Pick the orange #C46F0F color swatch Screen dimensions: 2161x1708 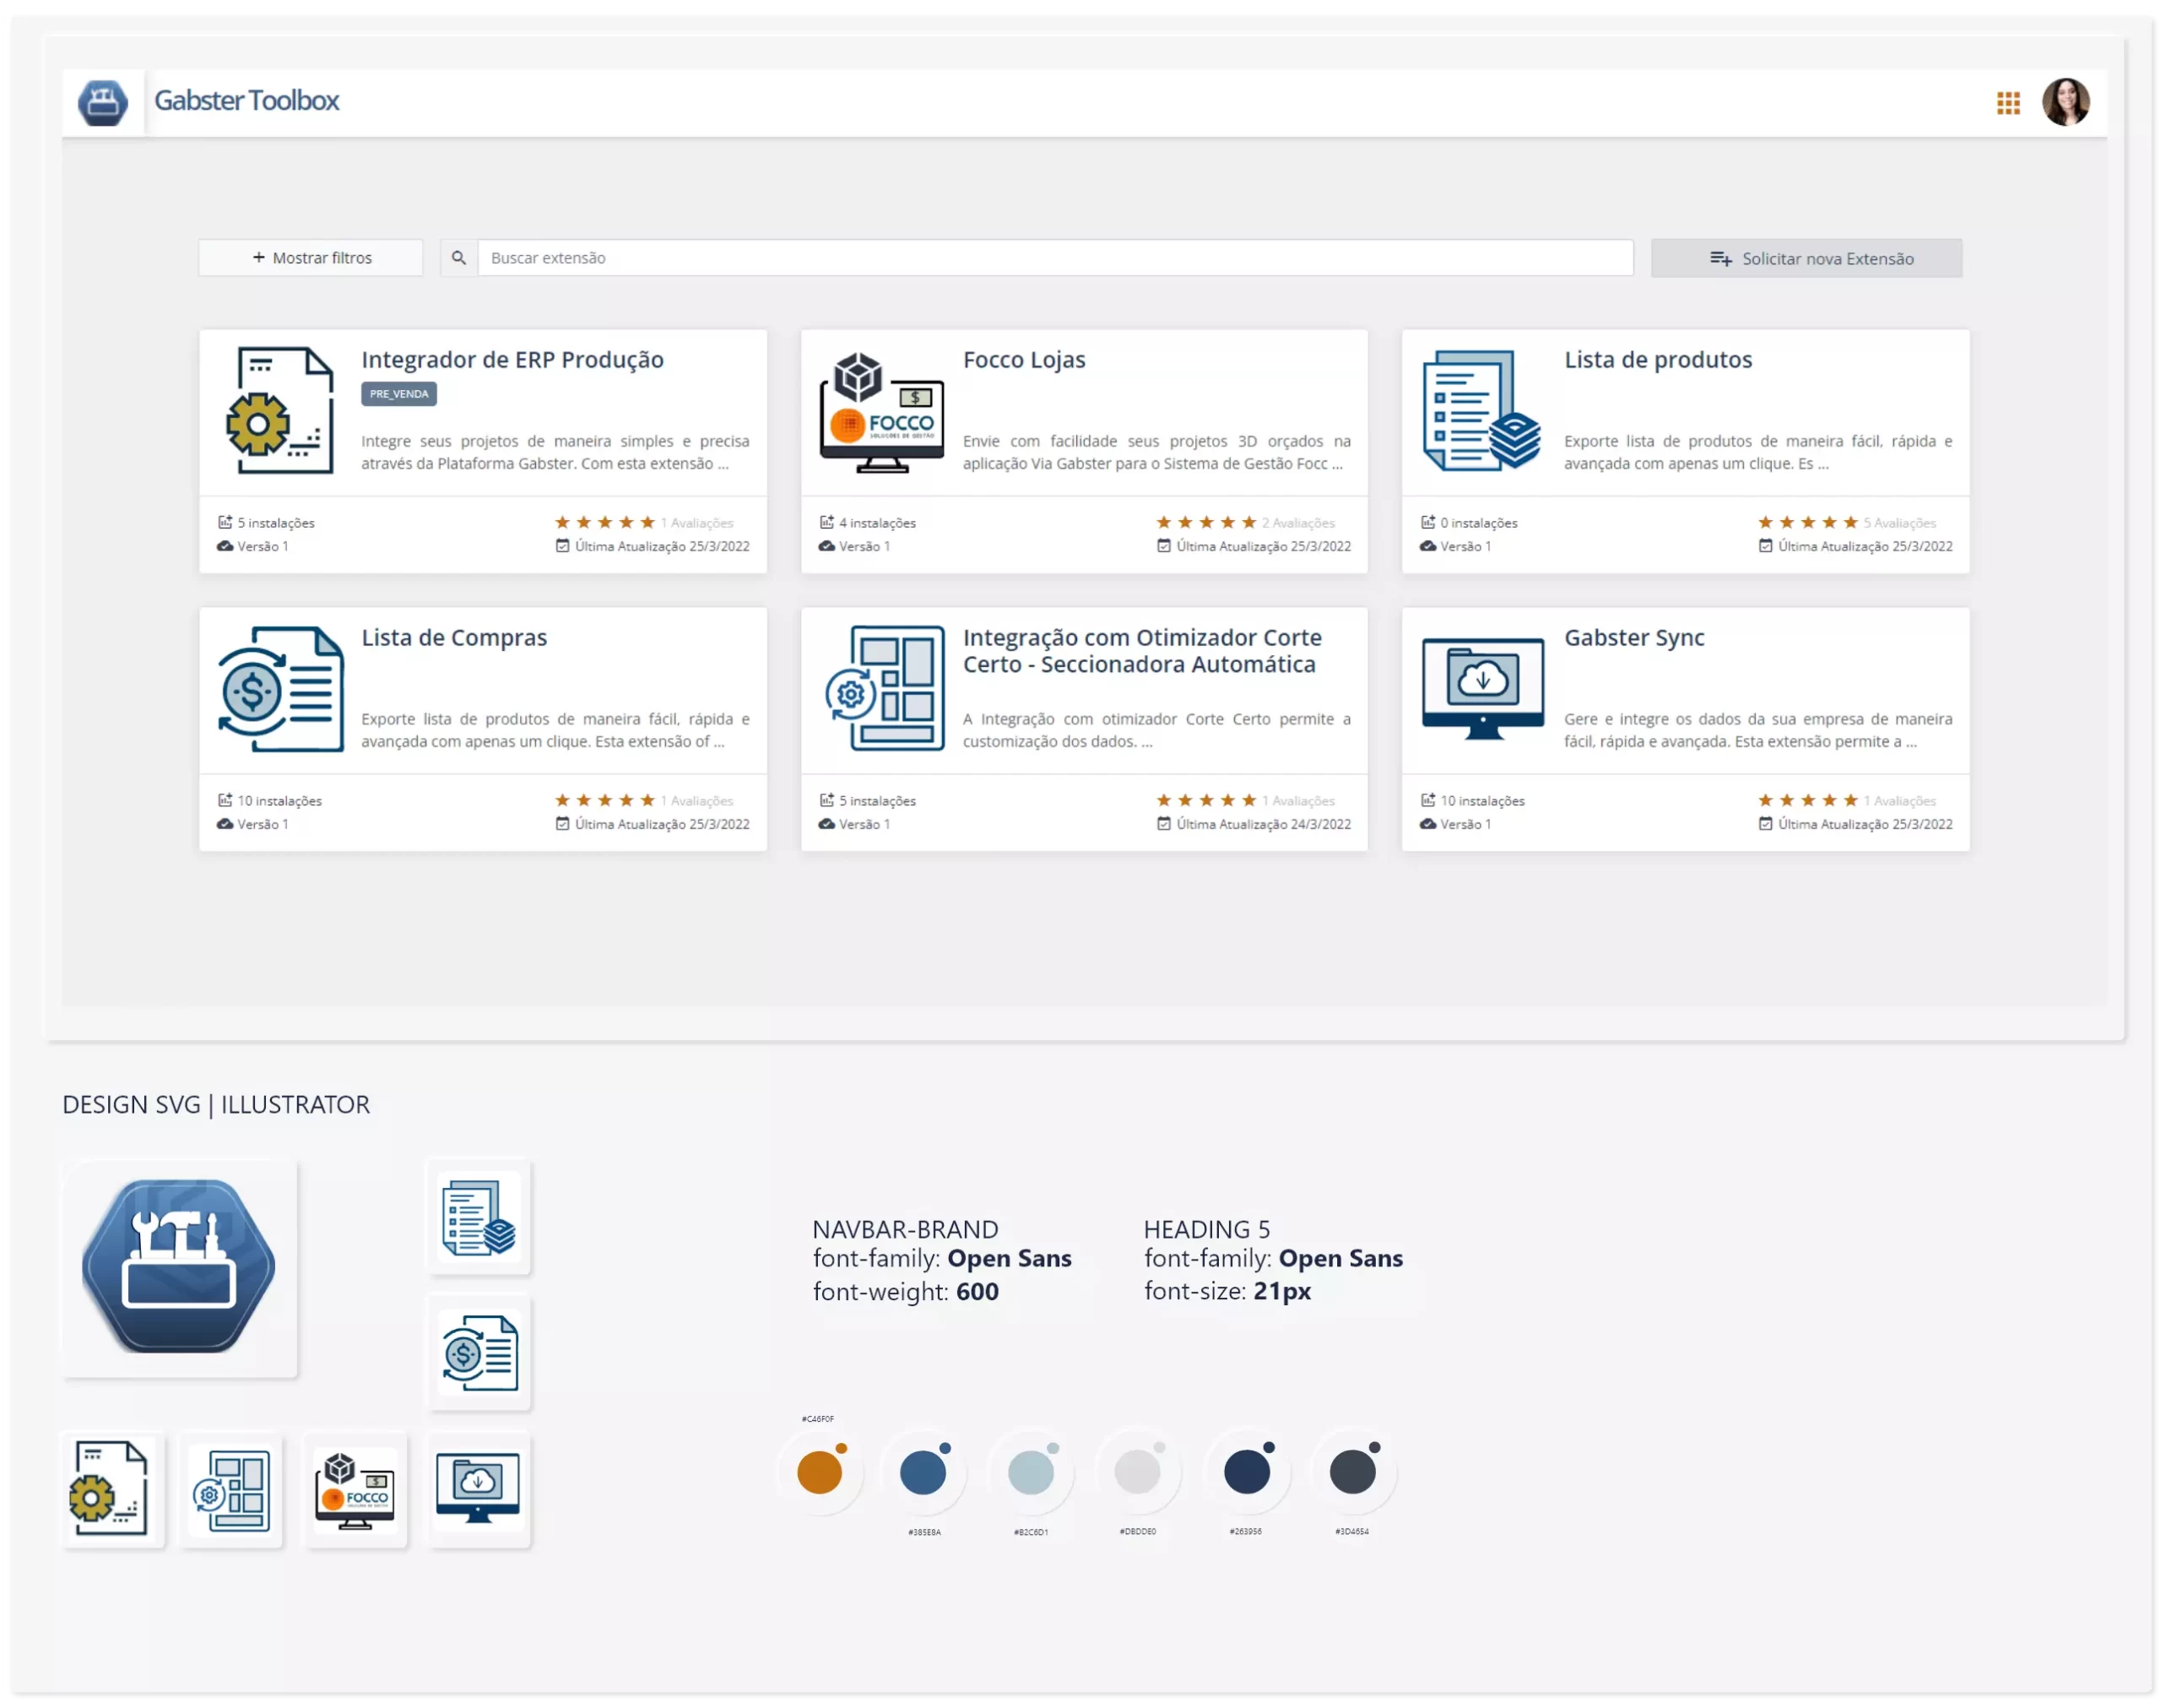(819, 1472)
